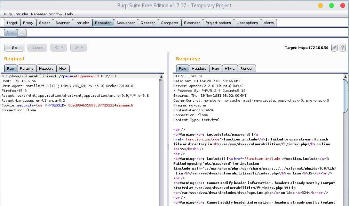This screenshot has width=349, height=206.
Task: Click the Cancel button
Action: (x=37, y=48)
